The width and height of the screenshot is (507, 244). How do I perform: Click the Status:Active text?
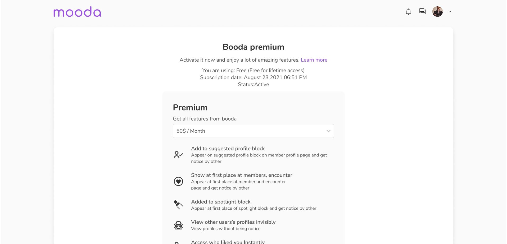point(253,85)
